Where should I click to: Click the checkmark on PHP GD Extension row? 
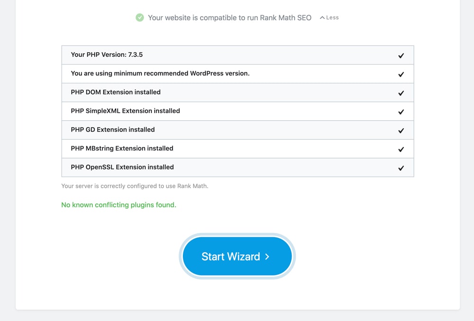click(401, 130)
